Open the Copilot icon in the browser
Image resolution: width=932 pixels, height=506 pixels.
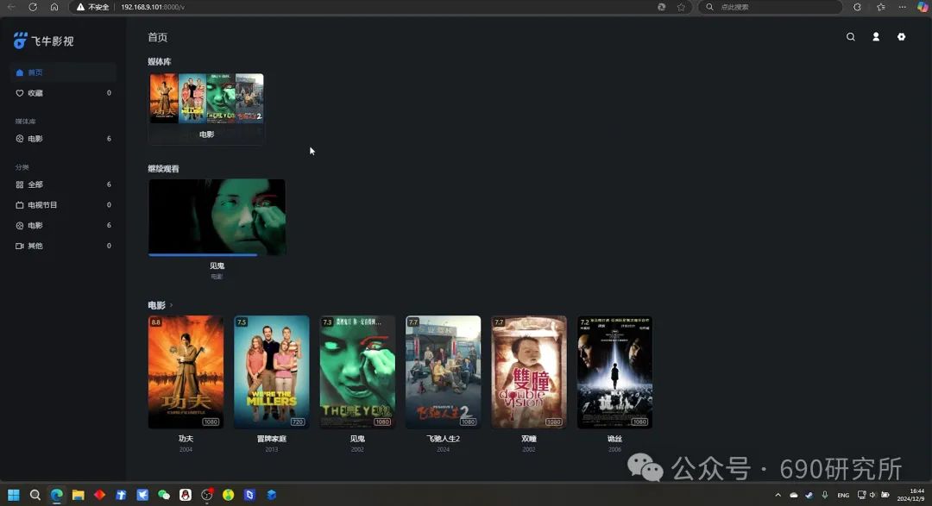coord(923,7)
